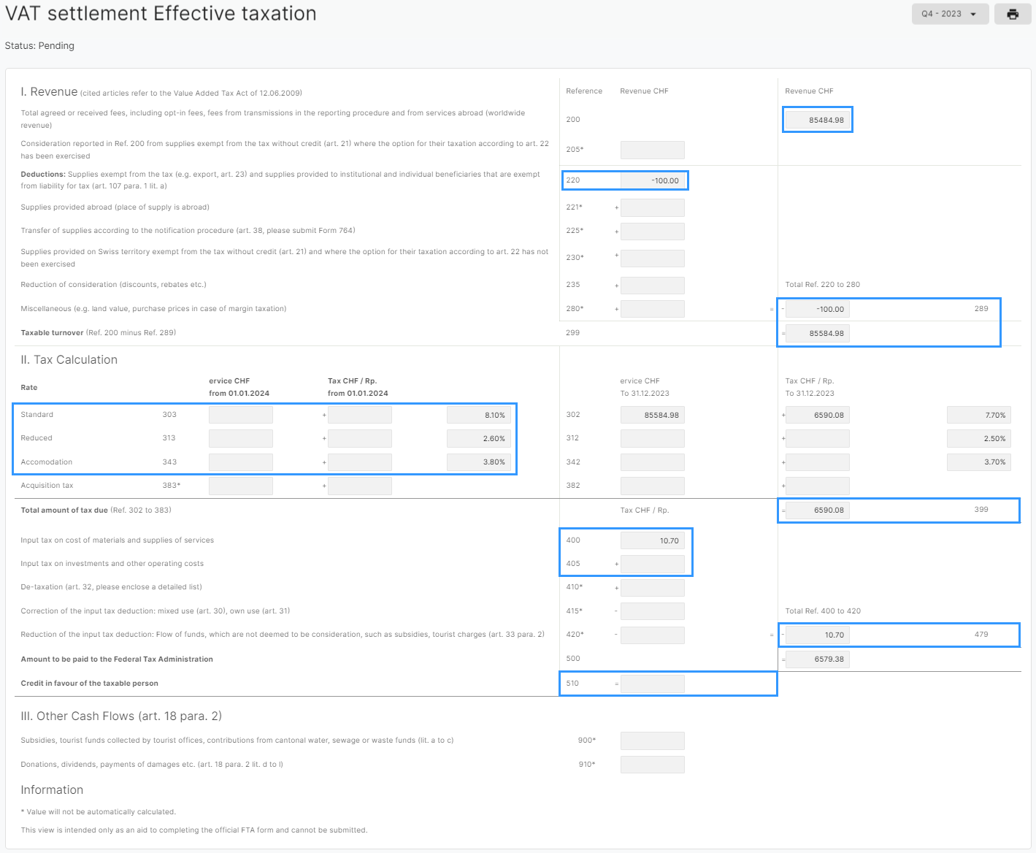Click the Ref. 900 subsidies input field

[652, 741]
